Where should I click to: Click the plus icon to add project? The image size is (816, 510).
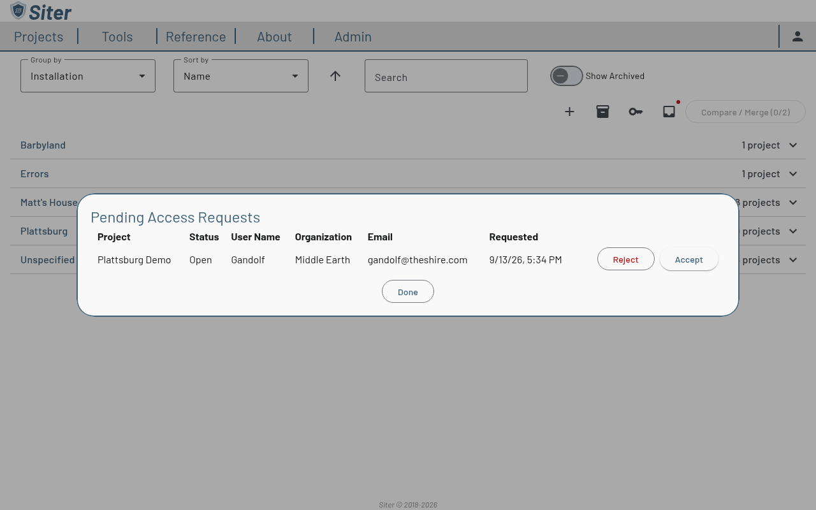click(569, 112)
